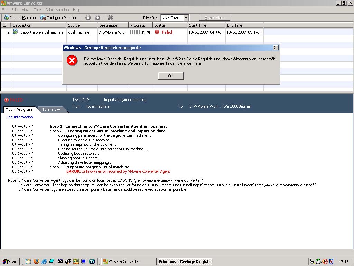Click the 'Skipping boot.ini update...' log line

(x=80, y=158)
